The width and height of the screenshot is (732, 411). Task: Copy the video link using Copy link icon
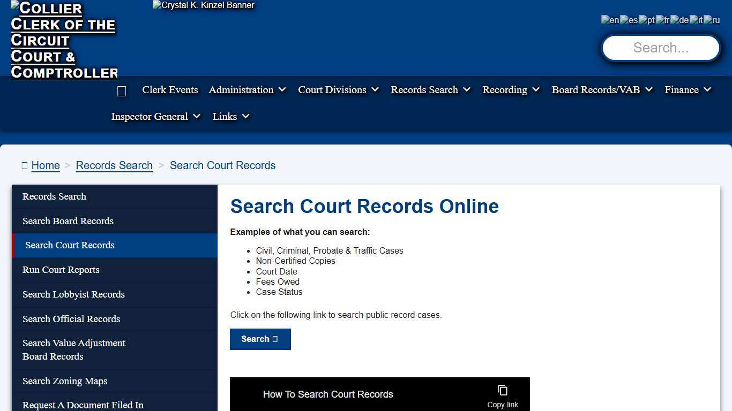502,390
